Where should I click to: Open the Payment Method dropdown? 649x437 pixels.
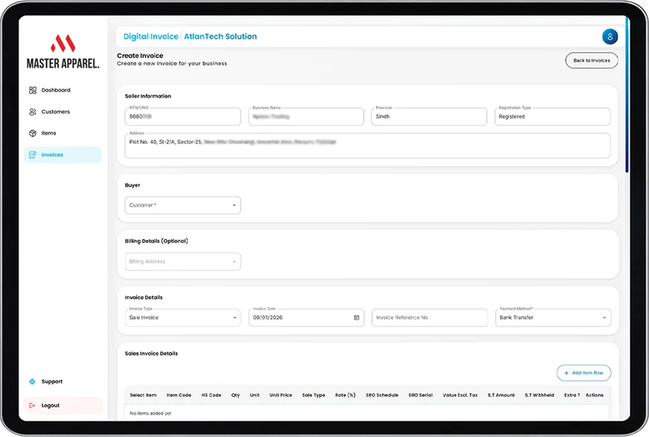(x=553, y=317)
